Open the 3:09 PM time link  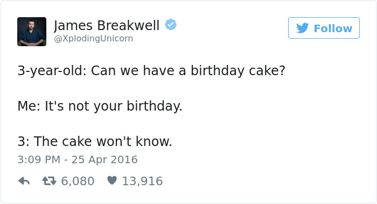(x=39, y=159)
